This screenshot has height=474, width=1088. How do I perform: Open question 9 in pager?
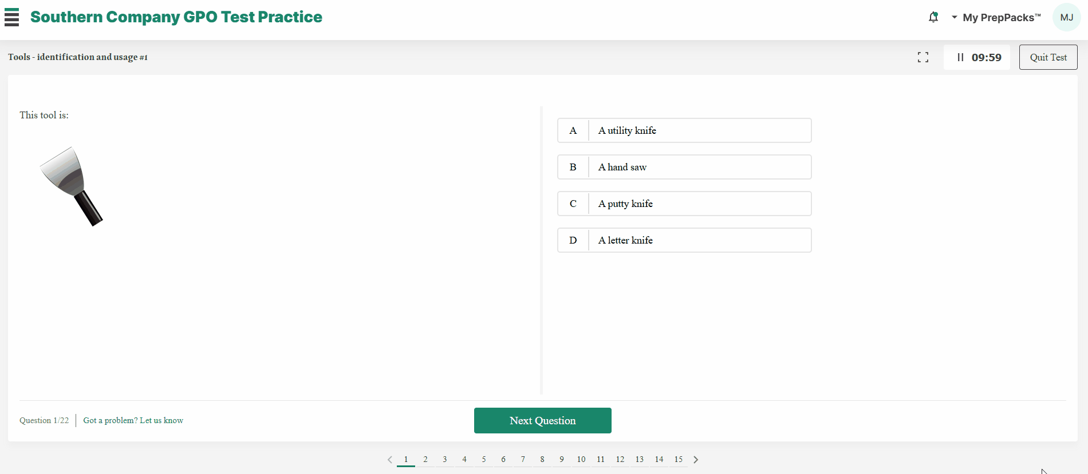562,460
